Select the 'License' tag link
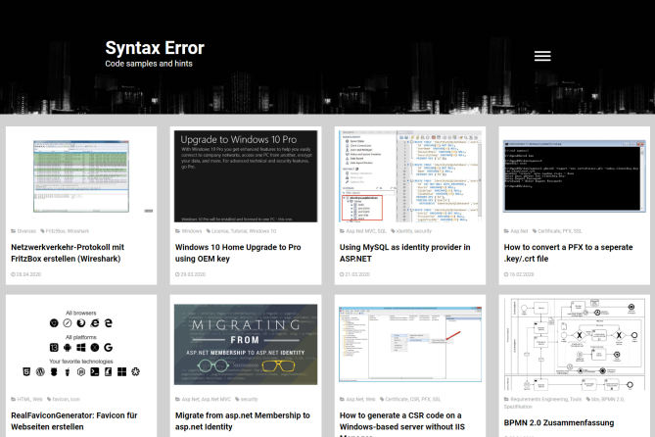The width and height of the screenshot is (655, 437). coord(219,231)
